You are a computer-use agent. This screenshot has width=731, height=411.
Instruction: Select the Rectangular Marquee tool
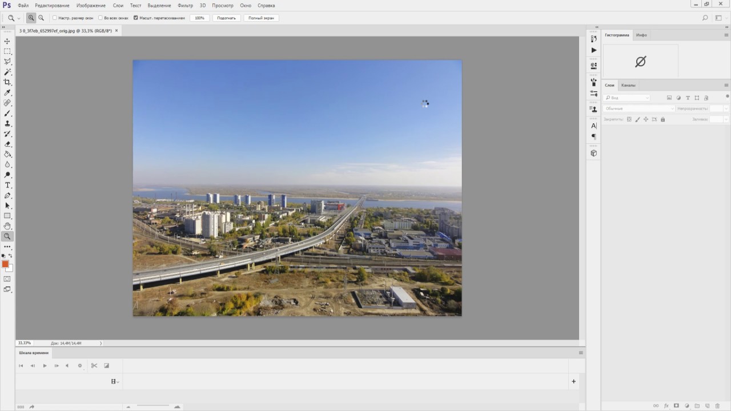coord(7,51)
